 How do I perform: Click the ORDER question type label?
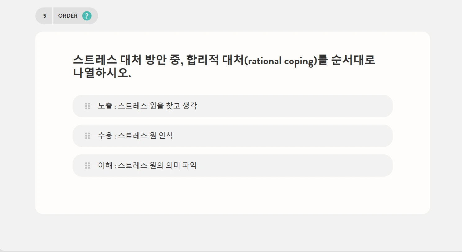(x=68, y=16)
